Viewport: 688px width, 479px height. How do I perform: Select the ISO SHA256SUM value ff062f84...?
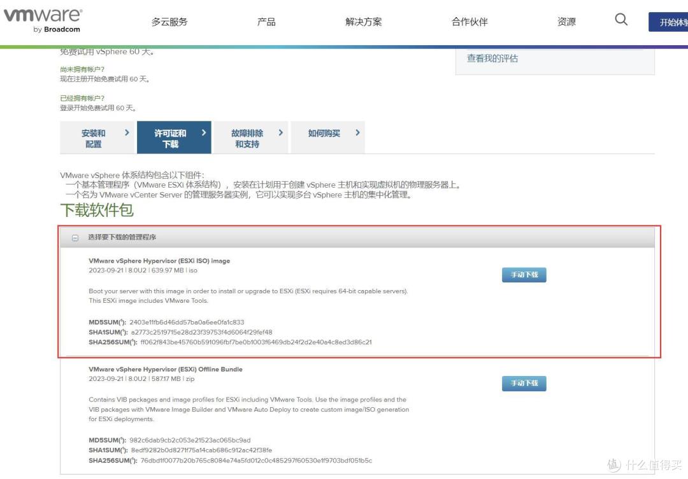pos(256,342)
